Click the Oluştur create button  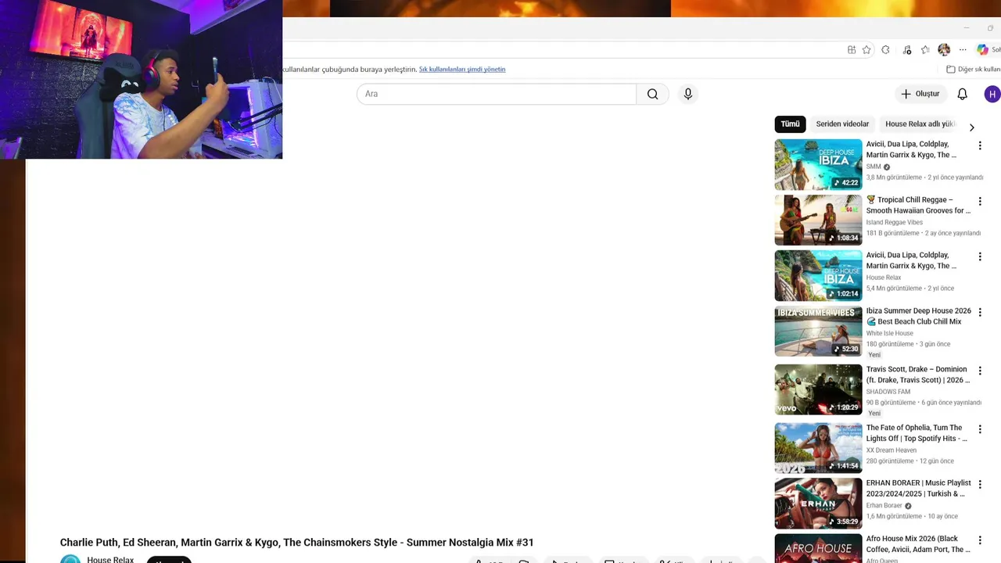pos(920,94)
